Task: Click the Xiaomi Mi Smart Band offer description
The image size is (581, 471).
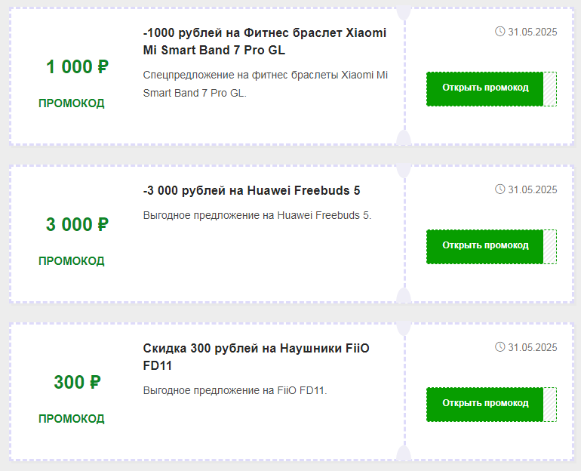Action: point(266,84)
